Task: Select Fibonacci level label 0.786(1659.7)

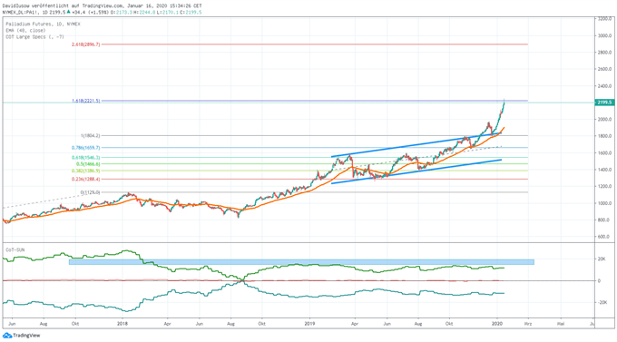Action: point(86,148)
